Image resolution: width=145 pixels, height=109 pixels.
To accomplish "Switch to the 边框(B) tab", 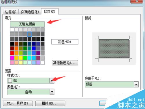I will coord(11,12).
